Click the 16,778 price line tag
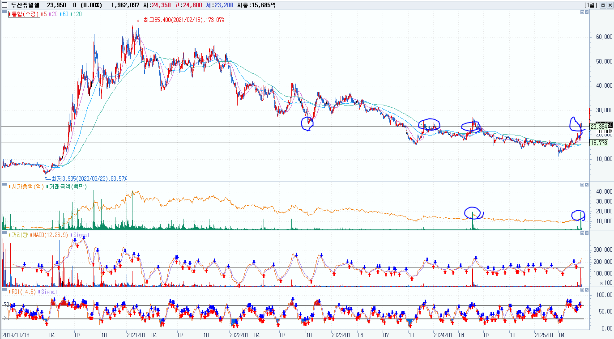 600,143
